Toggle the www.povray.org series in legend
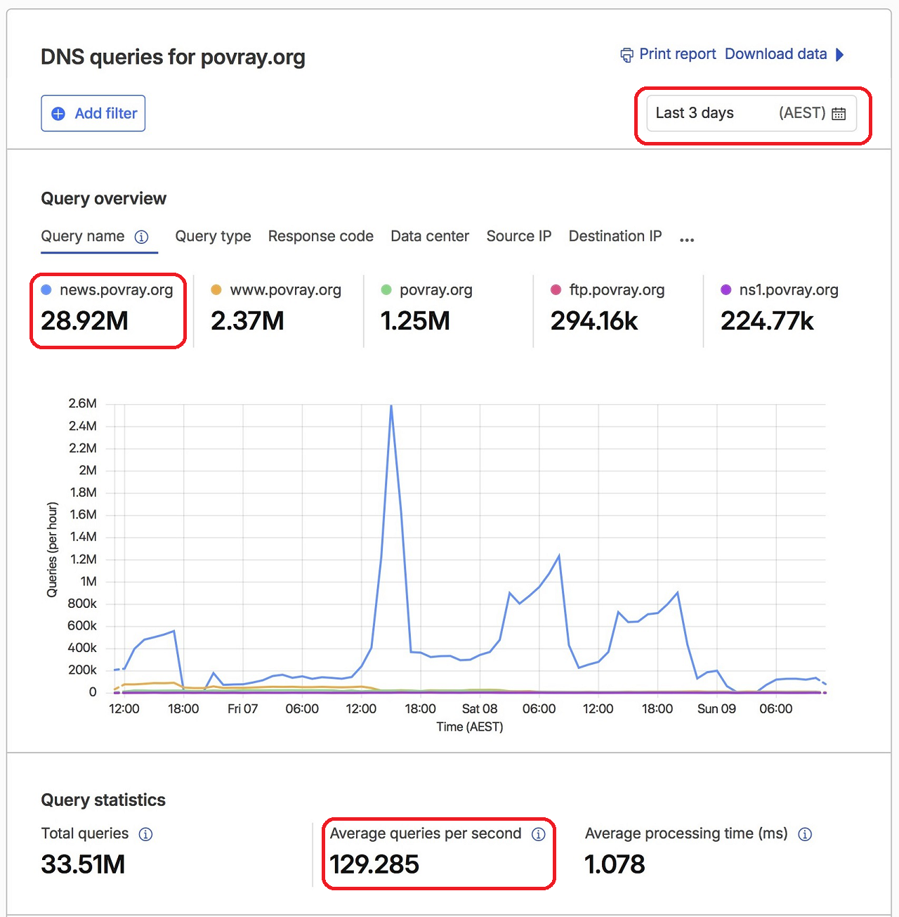 click(x=276, y=290)
